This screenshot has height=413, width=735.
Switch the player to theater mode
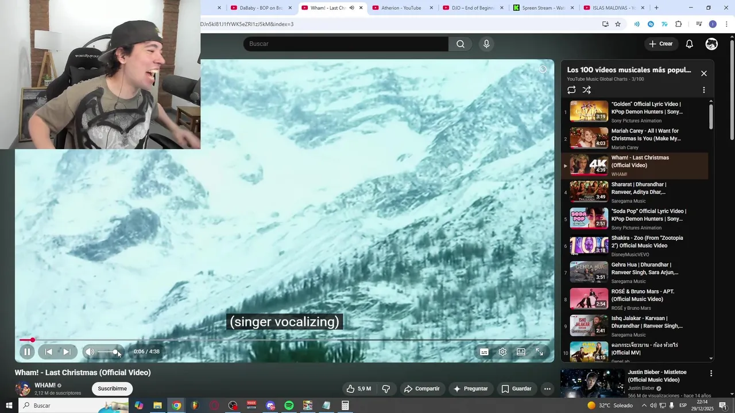[521, 352]
